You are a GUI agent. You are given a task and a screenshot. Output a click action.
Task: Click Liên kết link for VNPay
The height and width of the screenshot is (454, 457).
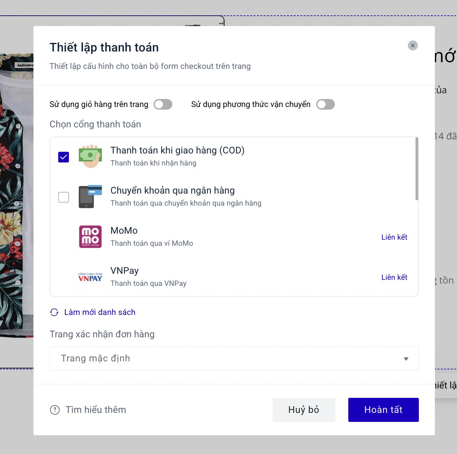pyautogui.click(x=394, y=277)
